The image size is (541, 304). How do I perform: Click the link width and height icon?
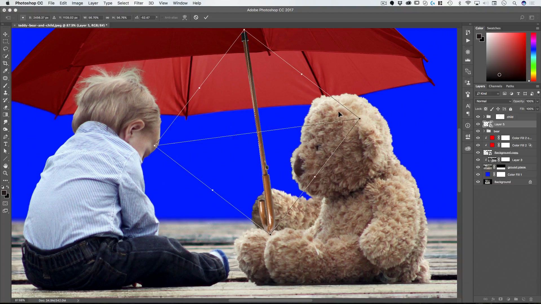tap(107, 17)
